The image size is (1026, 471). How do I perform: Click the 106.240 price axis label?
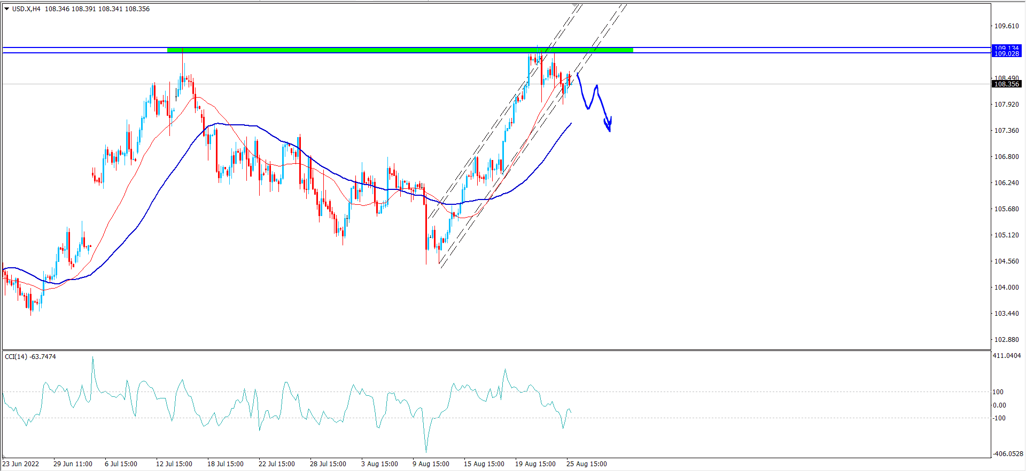click(1006, 183)
